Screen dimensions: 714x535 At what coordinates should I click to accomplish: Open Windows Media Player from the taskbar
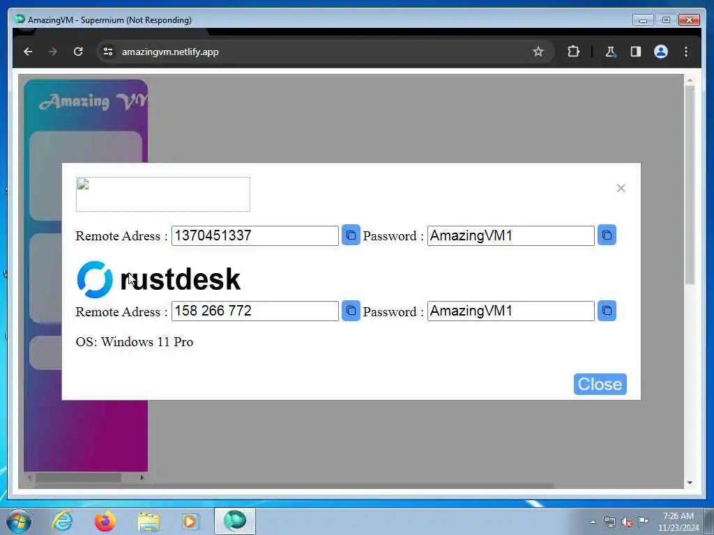click(x=191, y=522)
